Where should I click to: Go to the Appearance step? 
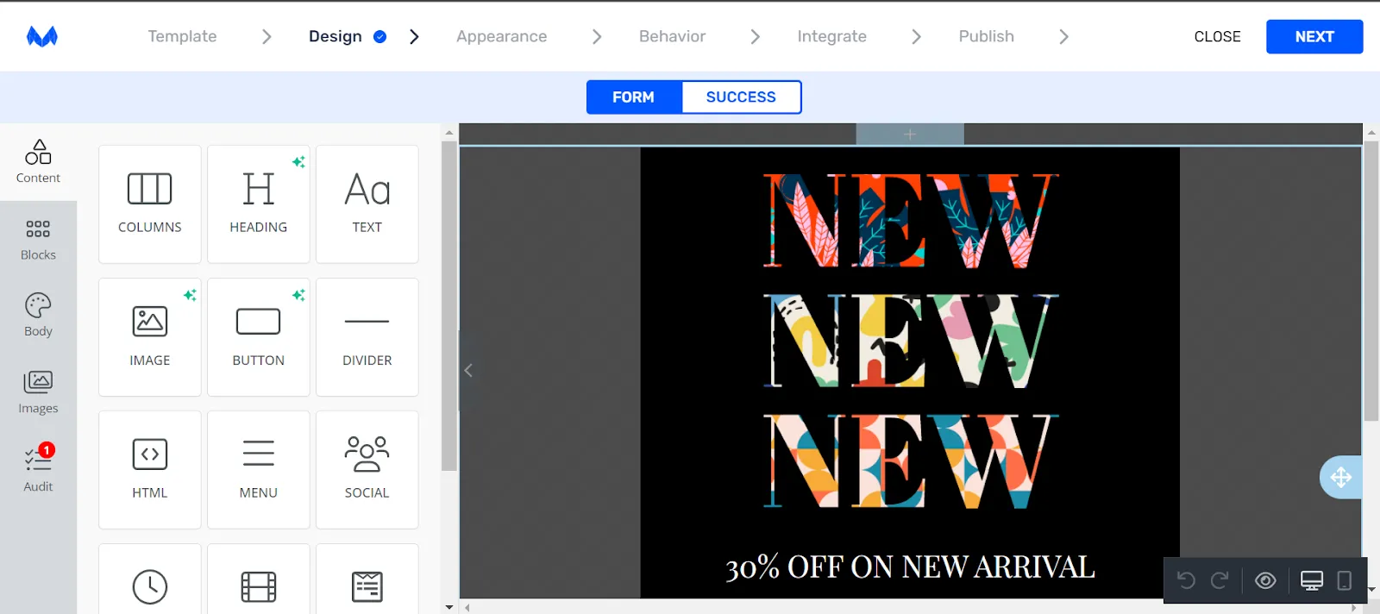pos(502,36)
